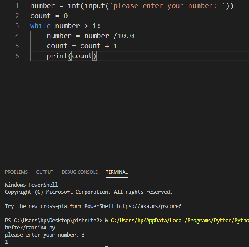Click the PS C:\Users\hp\Desktop\pishrfte2> prompt
The height and width of the screenshot is (247, 249).
pos(53,221)
